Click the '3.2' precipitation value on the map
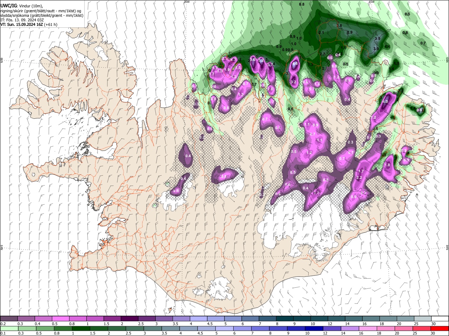The width and height of the screenshot is (449, 336). pyautogui.click(x=294, y=82)
